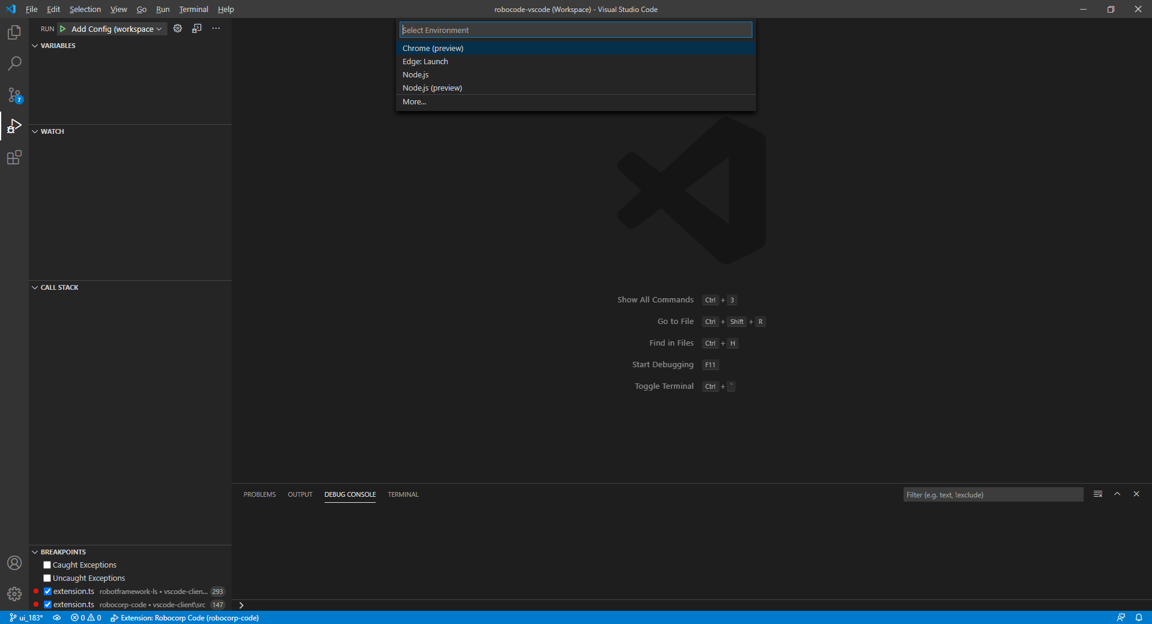This screenshot has height=624, width=1152.
Task: Open the Add Config workspace dropdown
Action: tap(114, 28)
